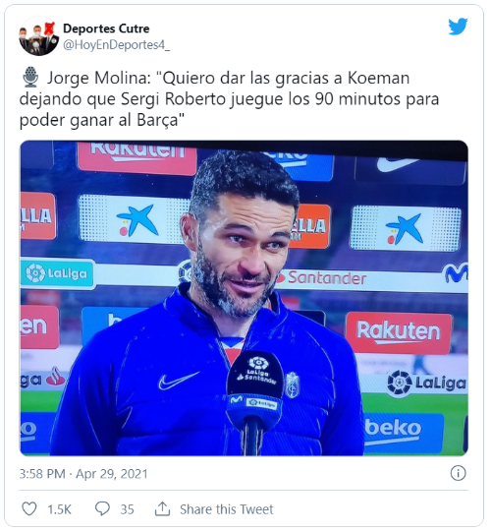This screenshot has height=532, width=491.
Task: Click the Nike swoosh on jacket
Action: pos(179,381)
